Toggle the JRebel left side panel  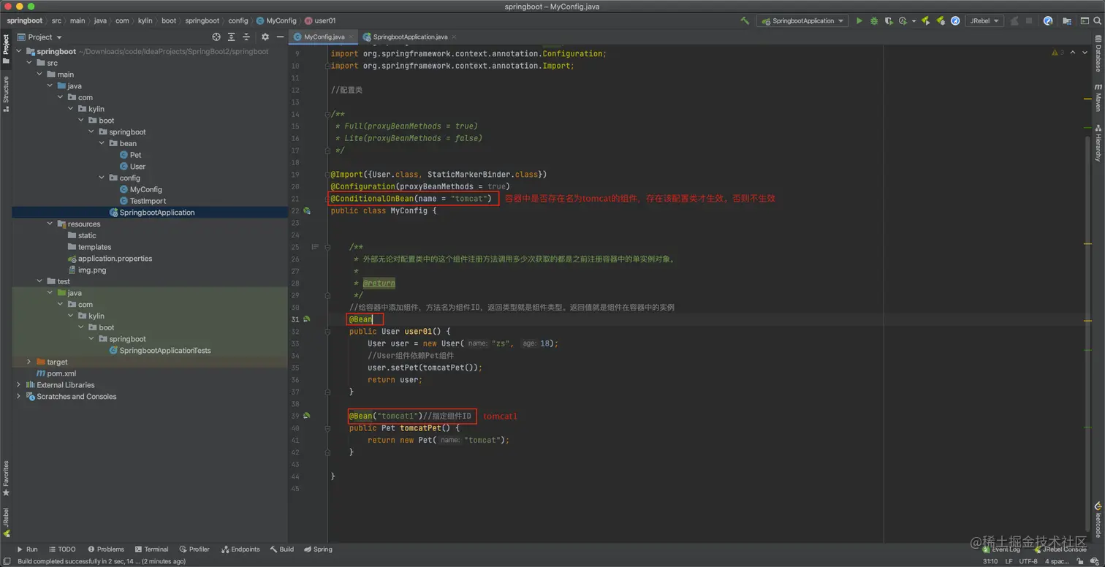[6, 522]
